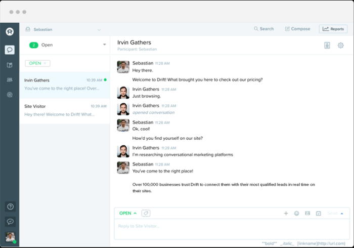The height and width of the screenshot is (248, 354).
Task: Click the 'opened conversation' event text
Action: tap(153, 112)
